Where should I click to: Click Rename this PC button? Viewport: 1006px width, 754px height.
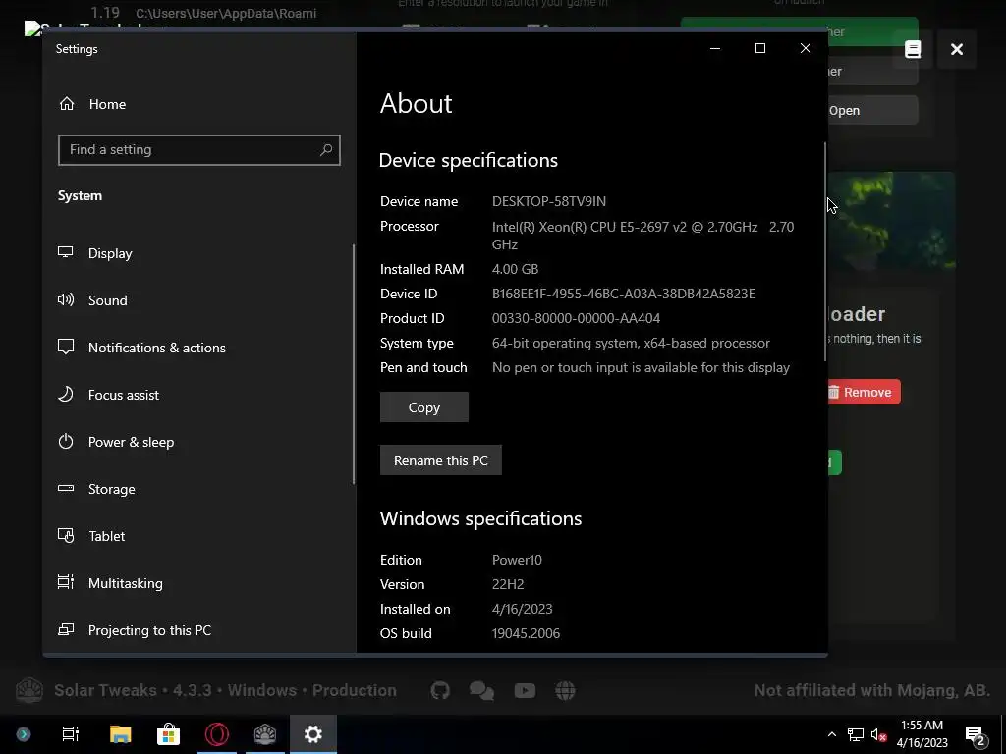click(441, 460)
